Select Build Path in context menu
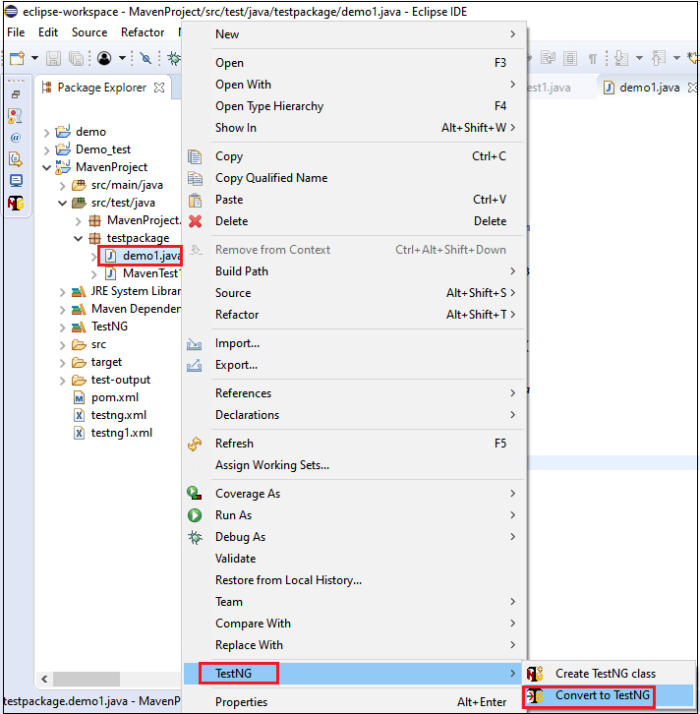 pyautogui.click(x=353, y=271)
